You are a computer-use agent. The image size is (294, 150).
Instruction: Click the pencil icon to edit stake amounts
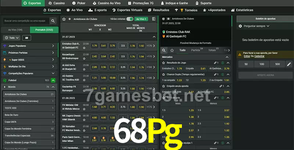point(289,64)
